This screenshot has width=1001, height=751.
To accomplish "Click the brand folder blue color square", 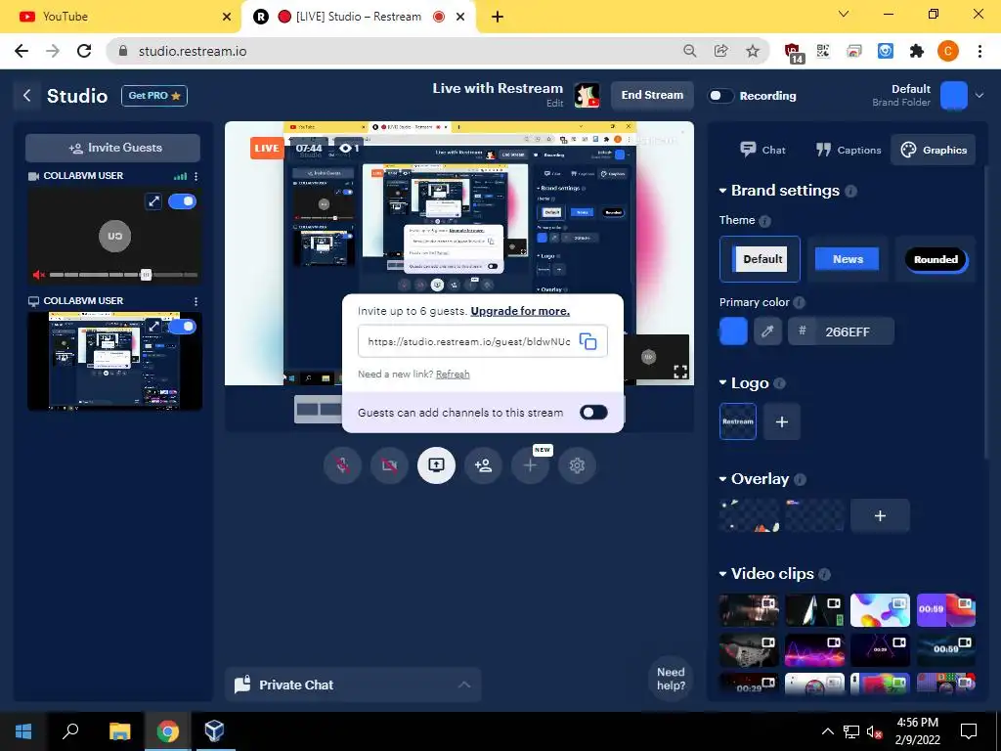I will pyautogui.click(x=954, y=96).
